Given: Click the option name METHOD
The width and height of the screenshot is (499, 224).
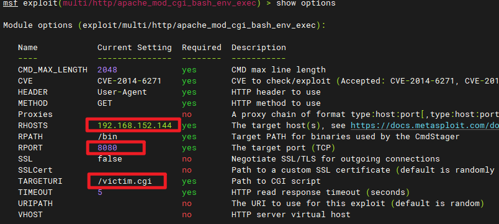Looking at the screenshot, I should click(x=33, y=103).
